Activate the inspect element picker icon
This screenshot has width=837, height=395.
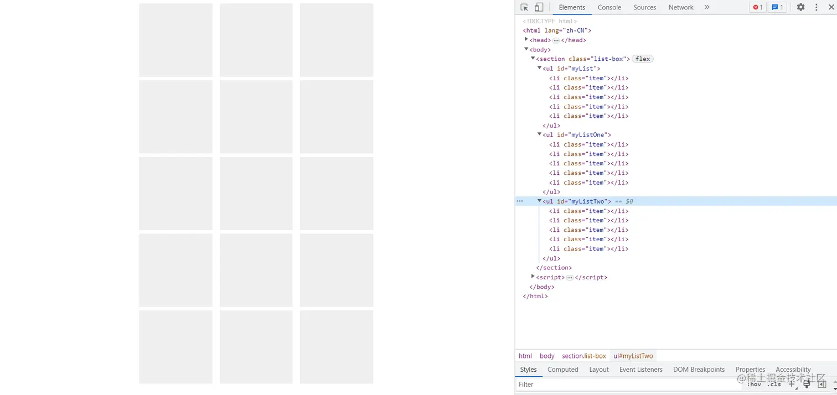[x=524, y=7]
